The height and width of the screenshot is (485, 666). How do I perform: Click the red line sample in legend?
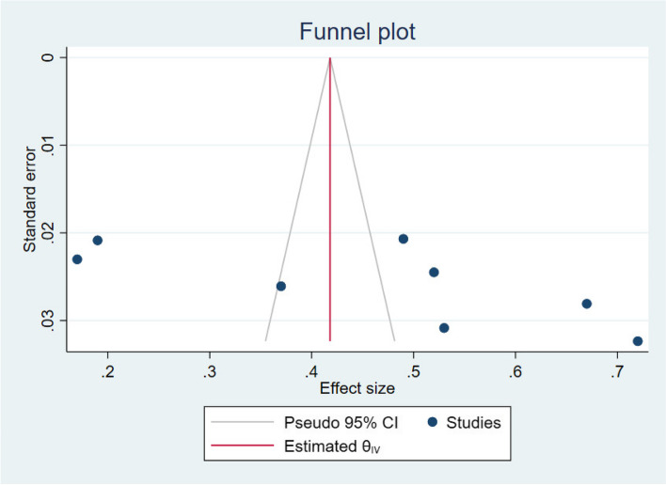click(245, 448)
